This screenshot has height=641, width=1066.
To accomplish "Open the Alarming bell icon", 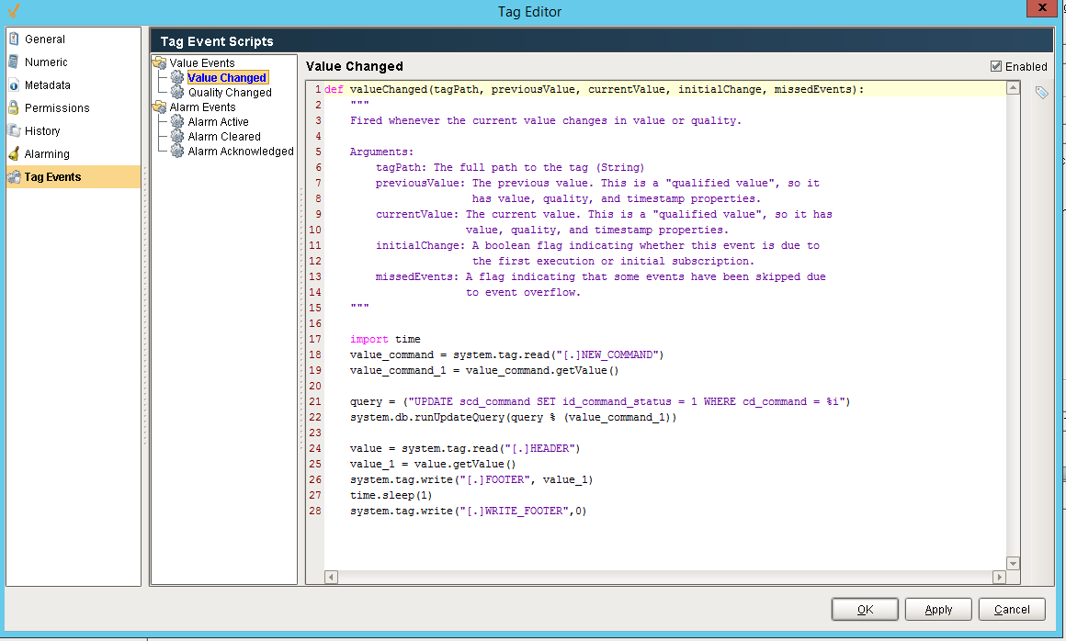I will [x=14, y=153].
